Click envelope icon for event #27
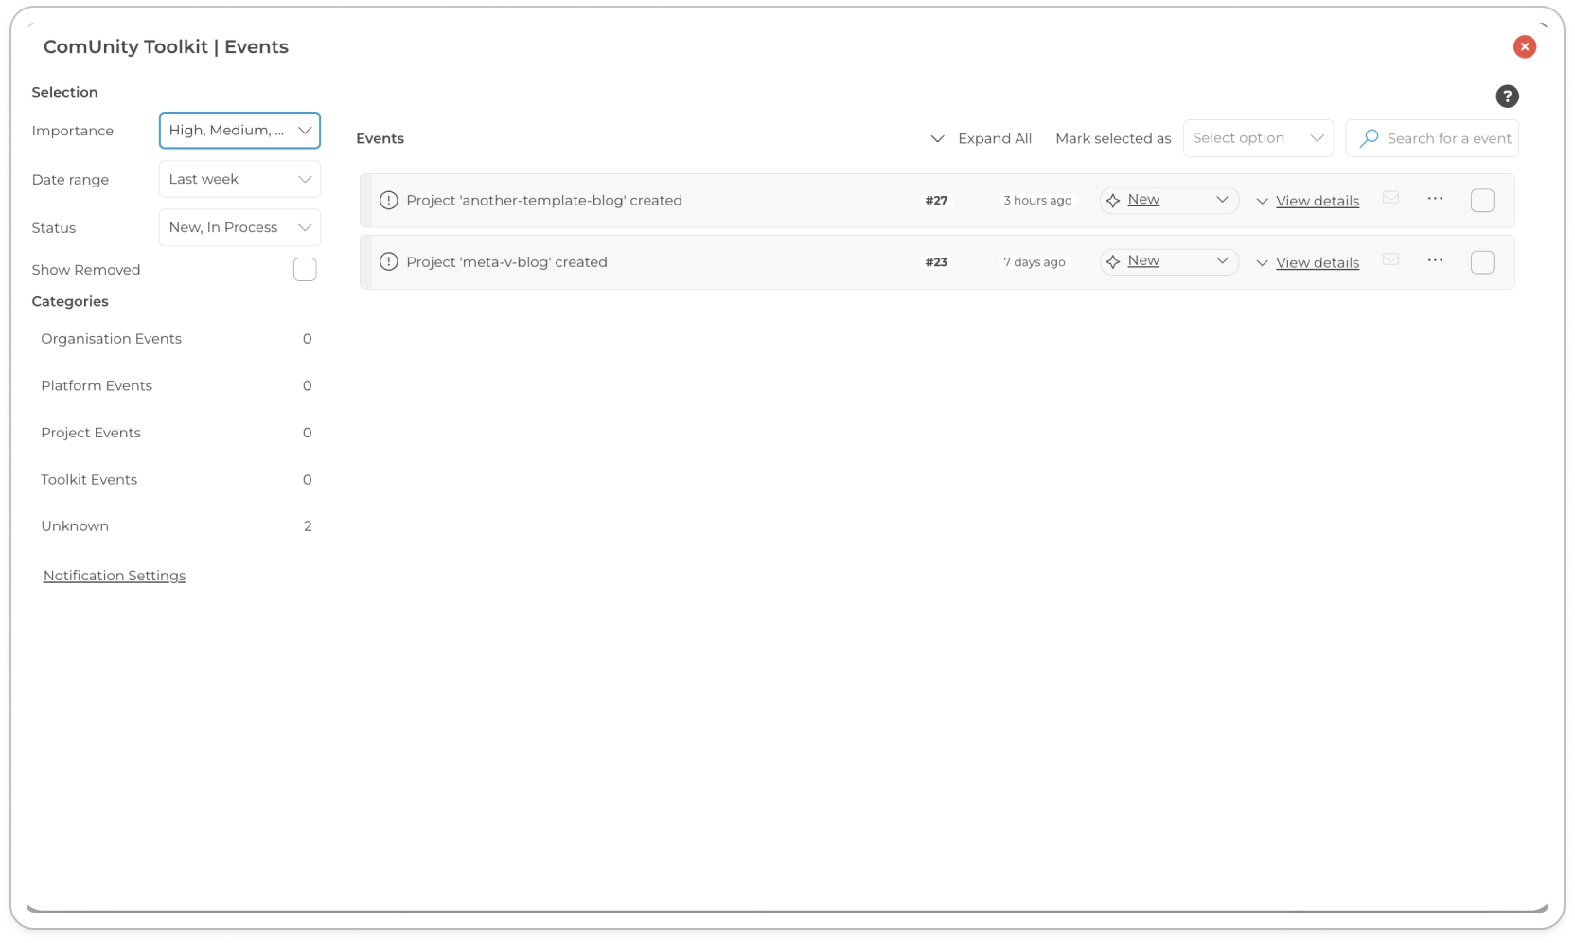This screenshot has height=943, width=1575. 1390,198
